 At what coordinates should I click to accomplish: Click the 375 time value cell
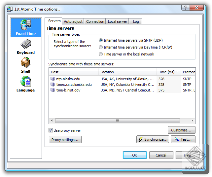coord(169,90)
